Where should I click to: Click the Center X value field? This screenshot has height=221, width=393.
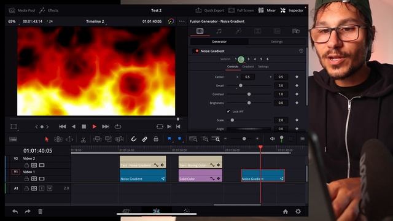point(247,77)
